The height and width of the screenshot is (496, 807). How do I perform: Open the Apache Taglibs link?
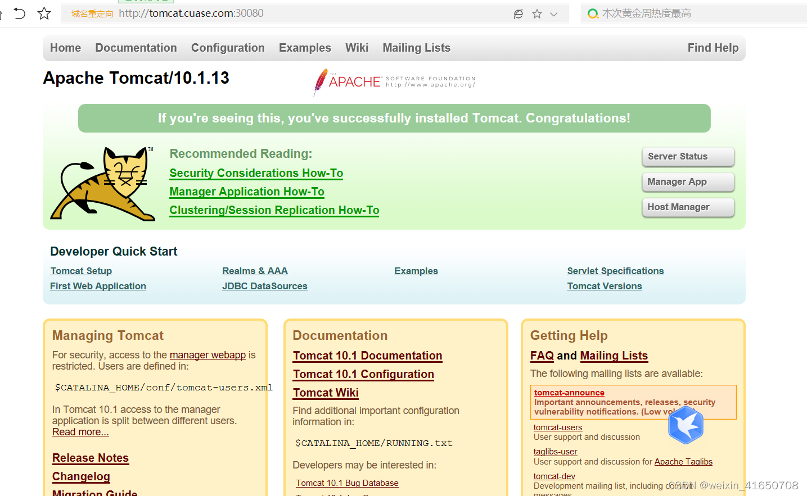(x=683, y=462)
